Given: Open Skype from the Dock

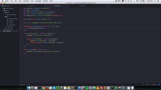Looking at the screenshot, I should [54, 88].
